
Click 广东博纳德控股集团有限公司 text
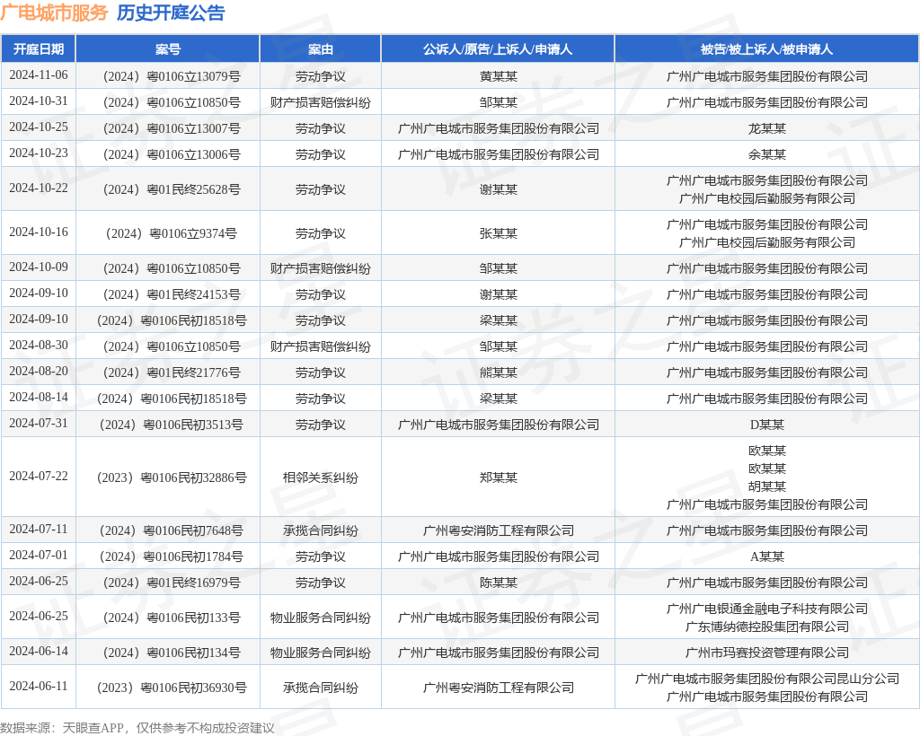point(767,626)
